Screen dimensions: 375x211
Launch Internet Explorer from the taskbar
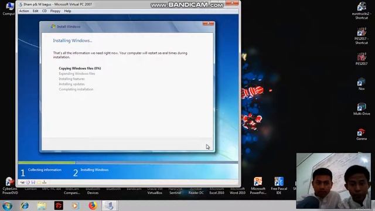point(25,206)
